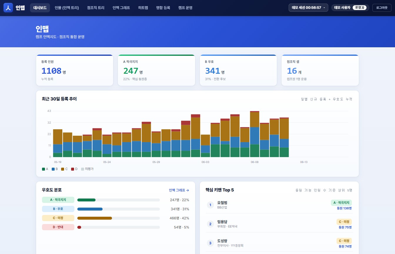Open the 인물 (인맥 트리) tab
The width and height of the screenshot is (395, 254).
coord(67,8)
